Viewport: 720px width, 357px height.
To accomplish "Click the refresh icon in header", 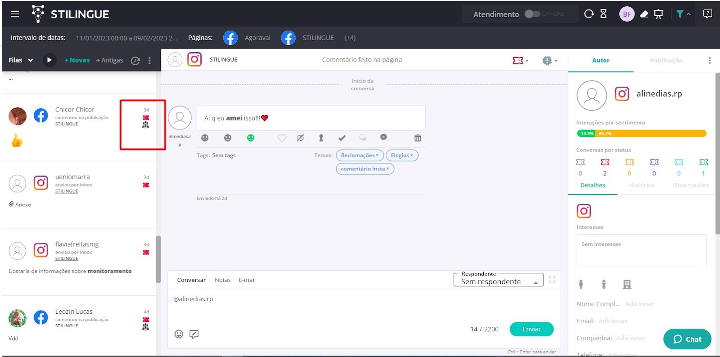I will (x=589, y=14).
